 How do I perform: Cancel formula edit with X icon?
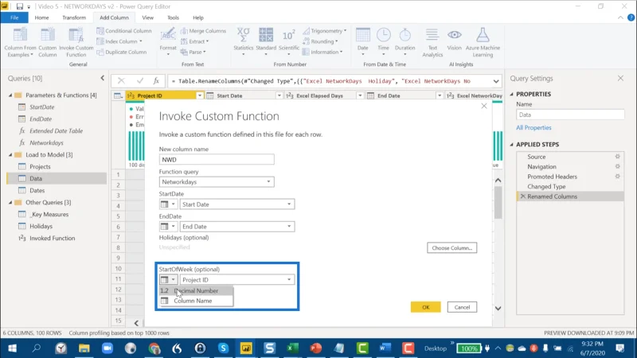(121, 81)
